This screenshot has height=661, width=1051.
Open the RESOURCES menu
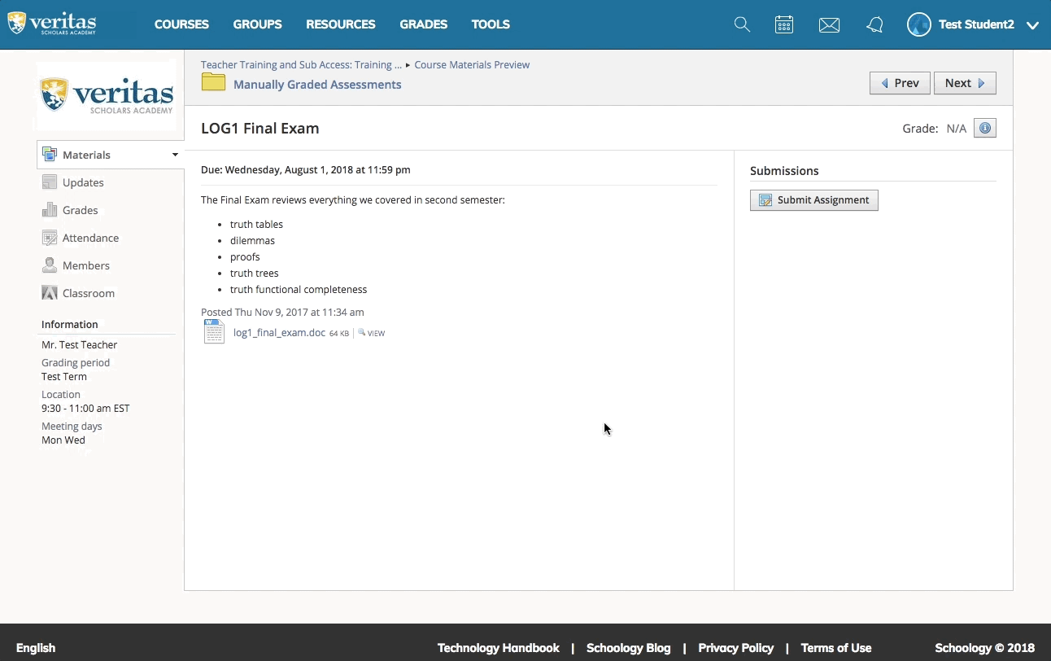(341, 24)
